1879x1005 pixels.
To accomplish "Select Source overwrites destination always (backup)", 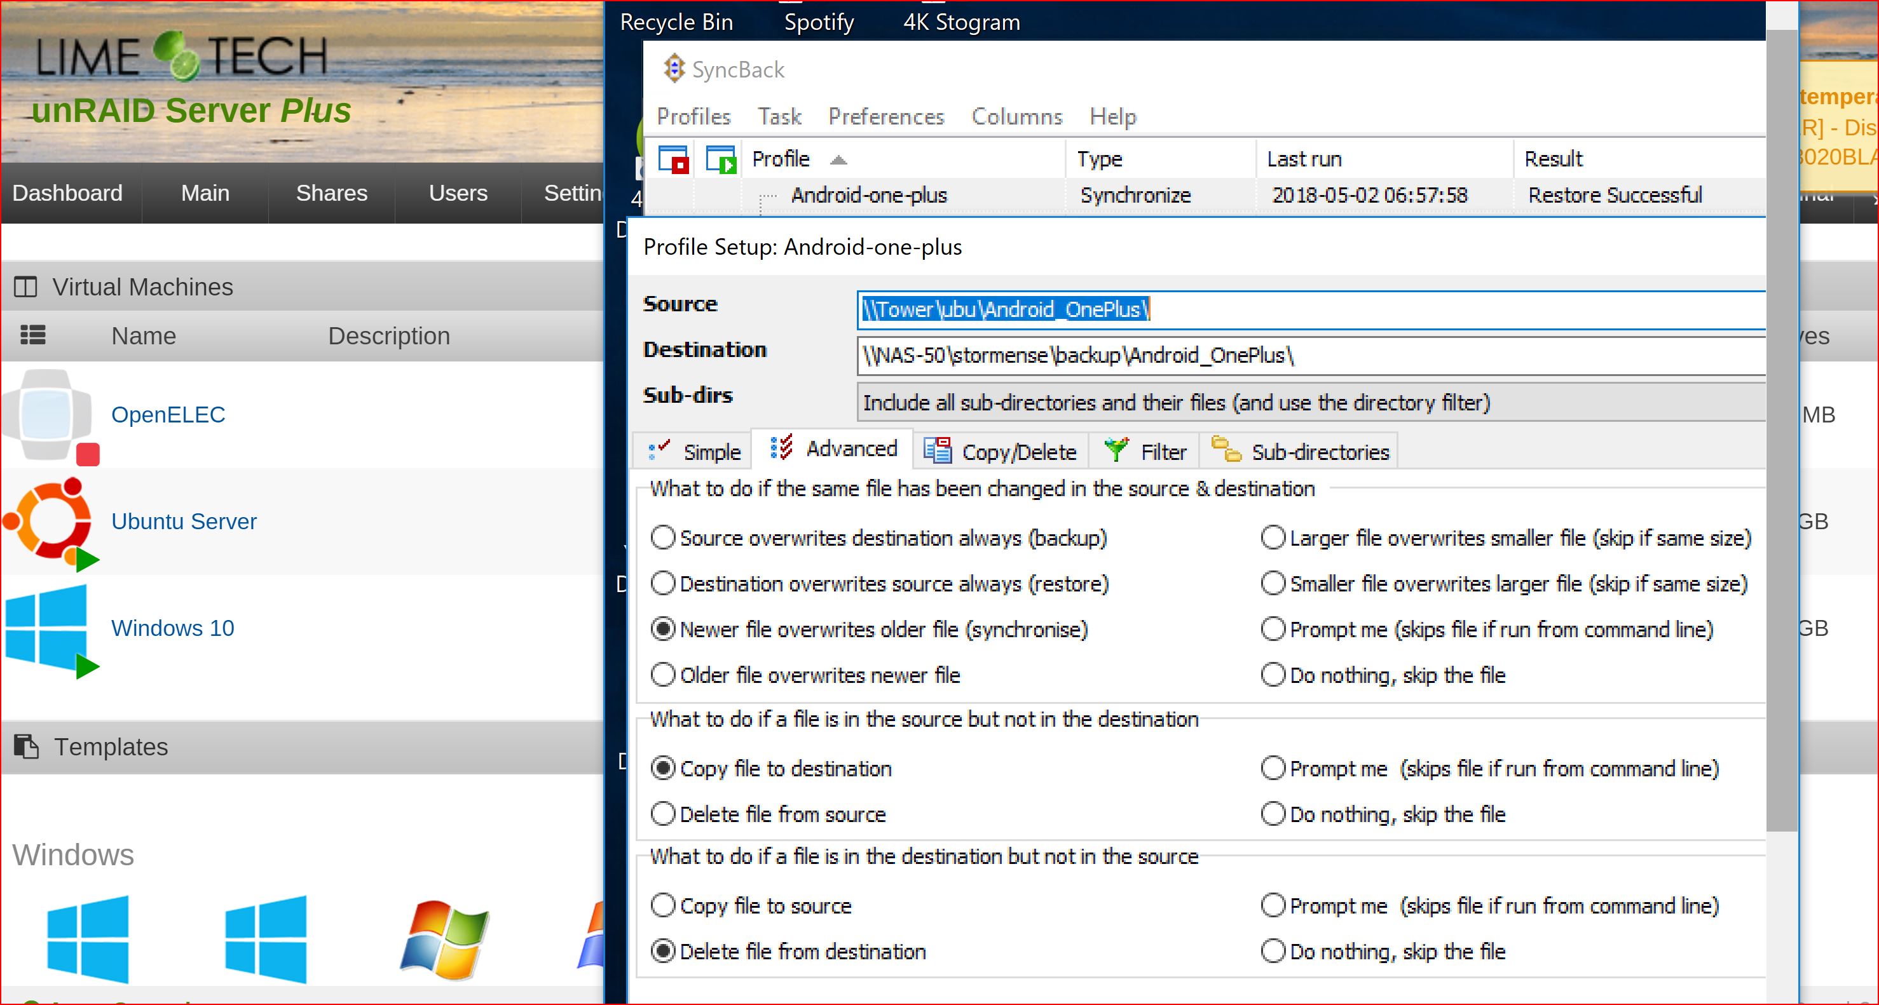I will click(x=663, y=538).
